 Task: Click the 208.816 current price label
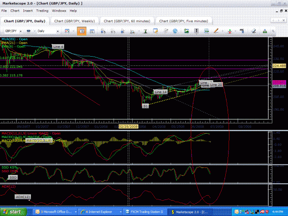click(279, 86)
